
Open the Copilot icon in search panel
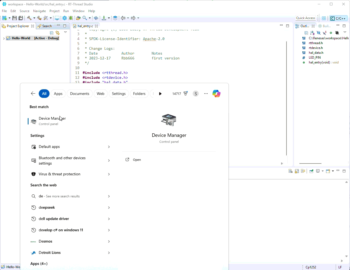pyautogui.click(x=216, y=94)
